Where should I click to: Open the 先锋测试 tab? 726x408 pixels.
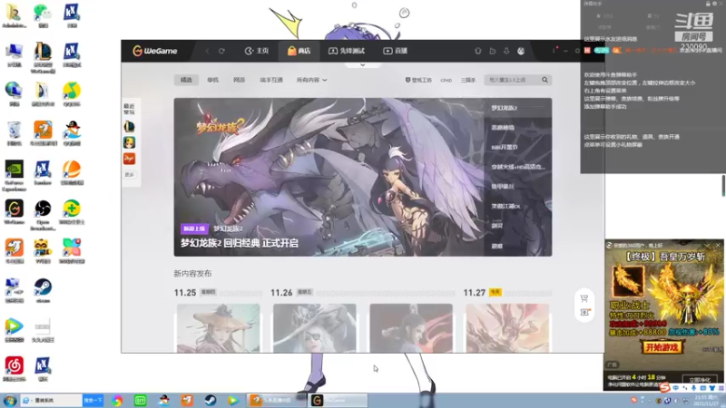[347, 51]
